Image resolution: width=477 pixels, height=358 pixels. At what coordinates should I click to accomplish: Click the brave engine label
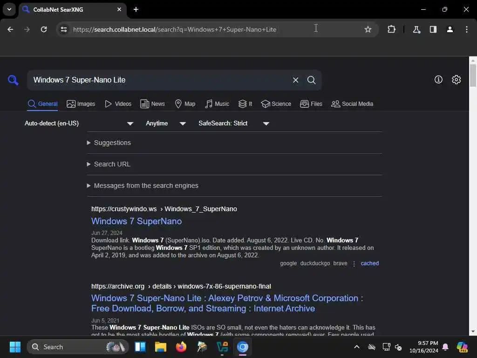click(x=340, y=263)
